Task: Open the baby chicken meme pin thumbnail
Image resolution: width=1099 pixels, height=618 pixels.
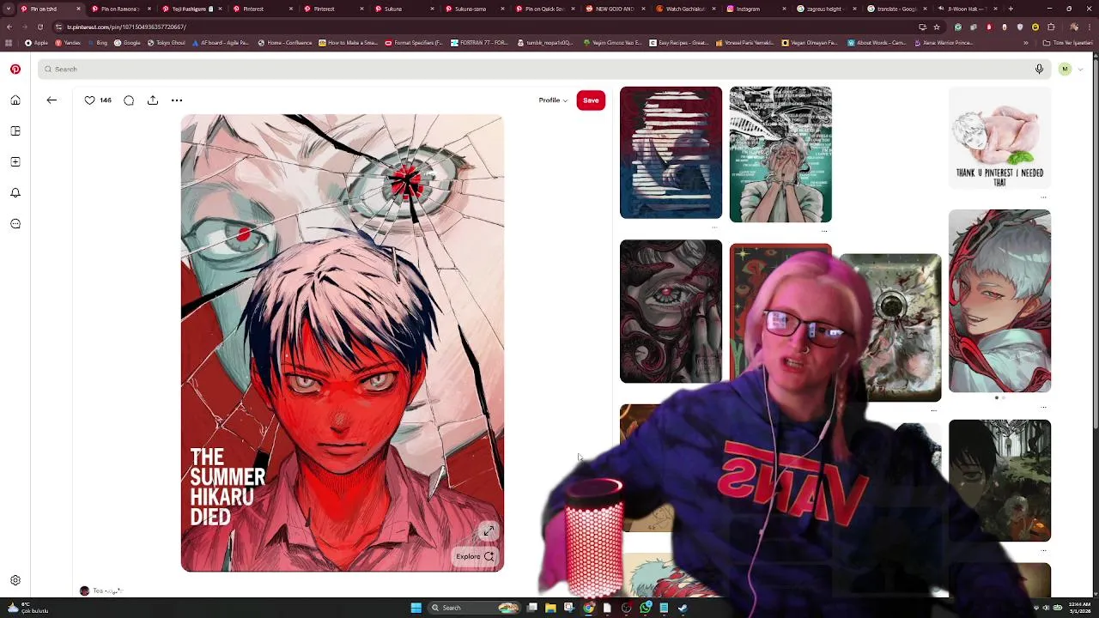Action: point(999,138)
